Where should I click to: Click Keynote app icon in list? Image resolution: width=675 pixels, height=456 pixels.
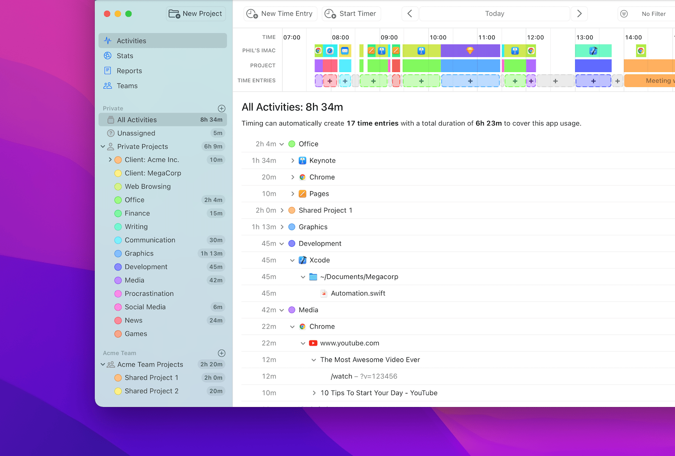click(302, 161)
